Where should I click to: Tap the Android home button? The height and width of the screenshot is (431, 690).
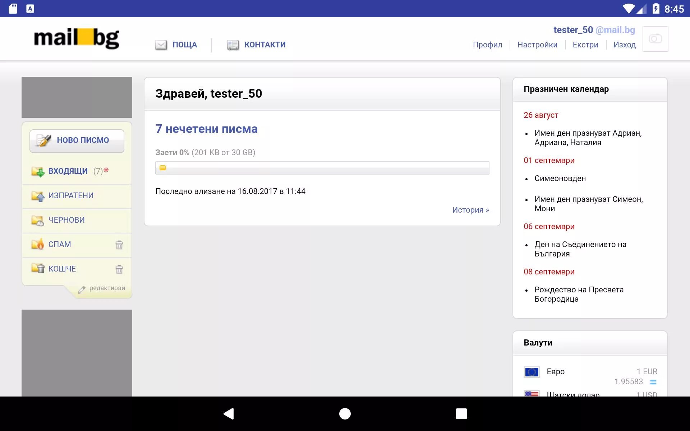tap(345, 414)
